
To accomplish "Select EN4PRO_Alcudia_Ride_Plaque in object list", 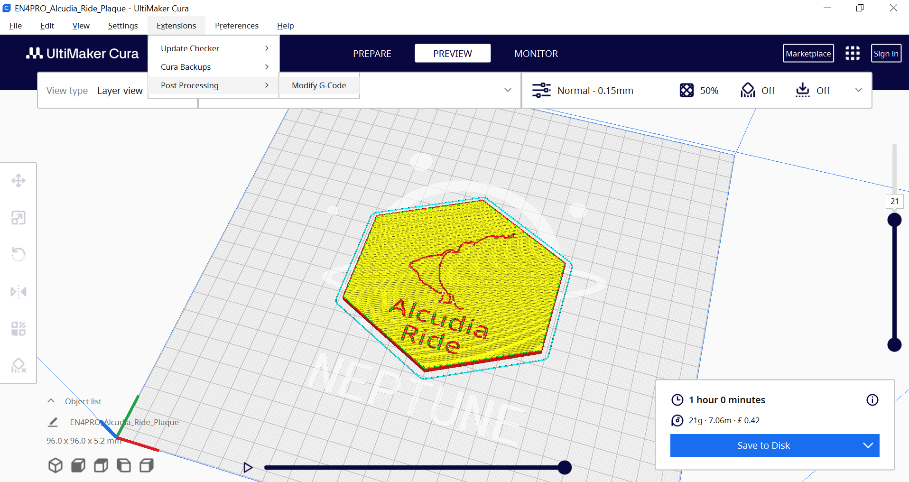I will point(124,422).
